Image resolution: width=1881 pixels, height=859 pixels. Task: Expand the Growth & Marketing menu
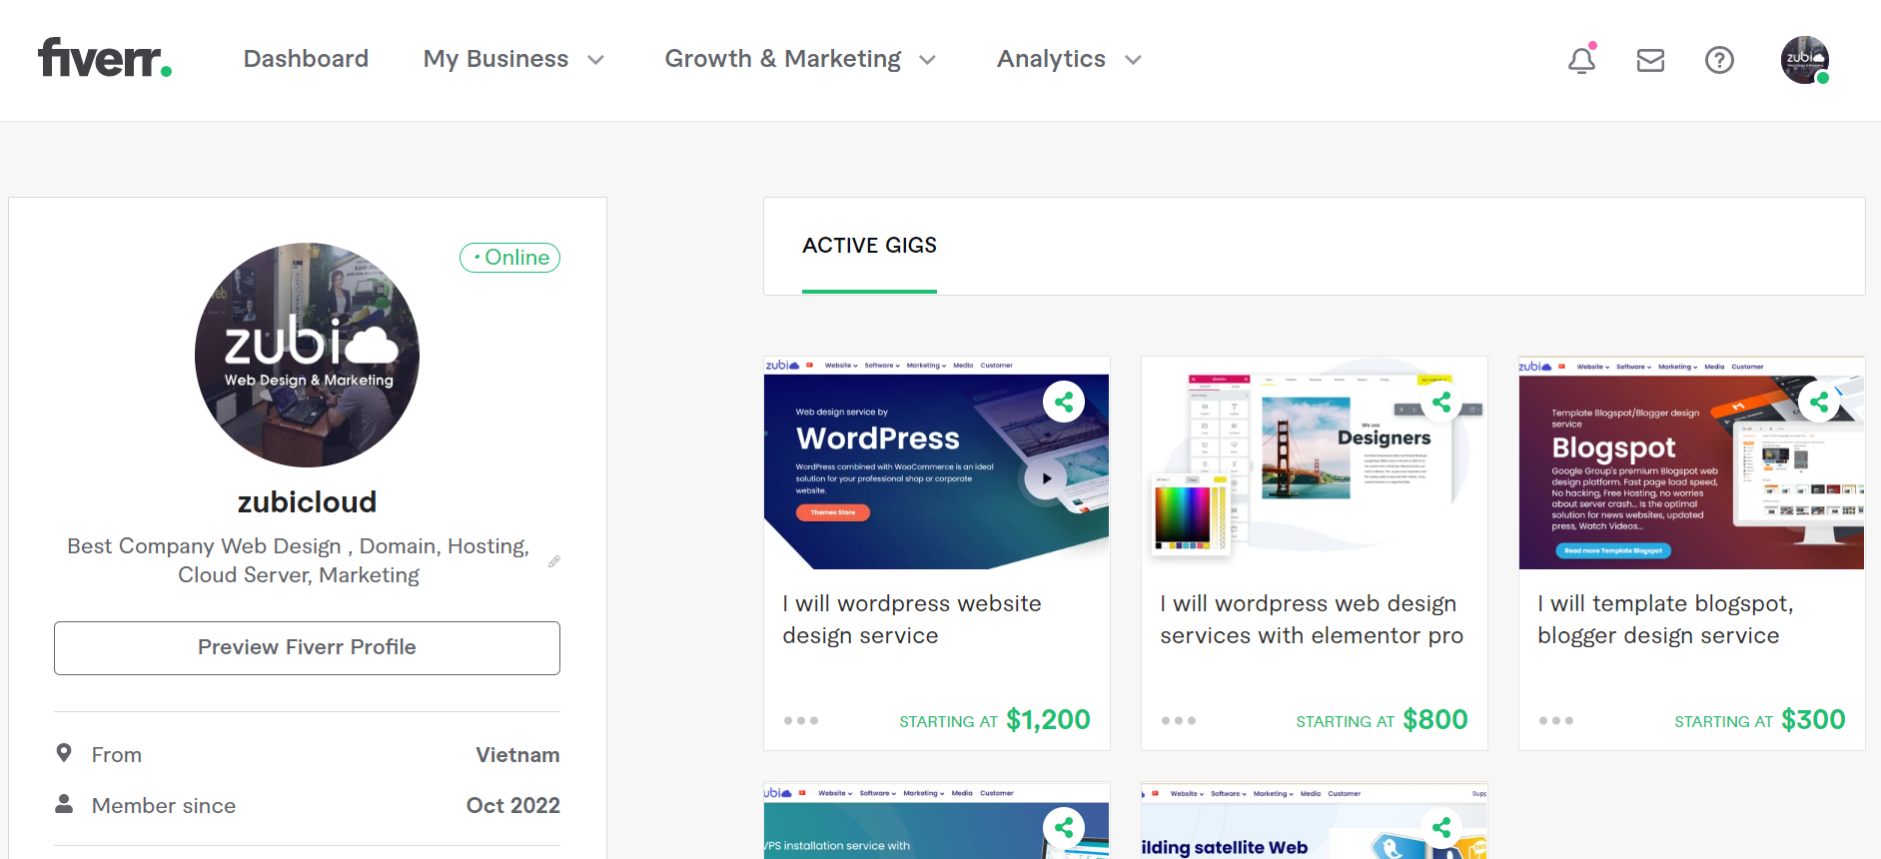point(800,59)
